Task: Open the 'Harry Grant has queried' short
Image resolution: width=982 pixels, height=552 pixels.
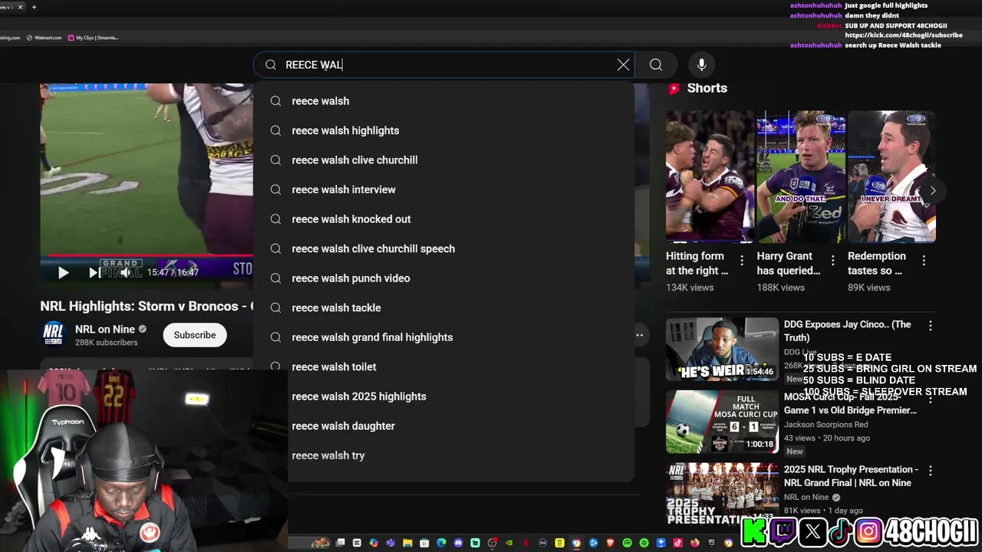Action: (x=801, y=176)
